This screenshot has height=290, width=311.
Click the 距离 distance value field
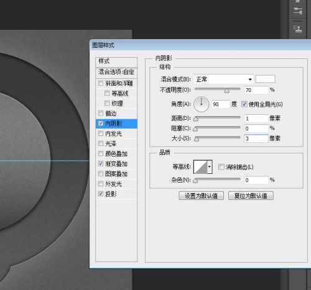tap(256, 119)
